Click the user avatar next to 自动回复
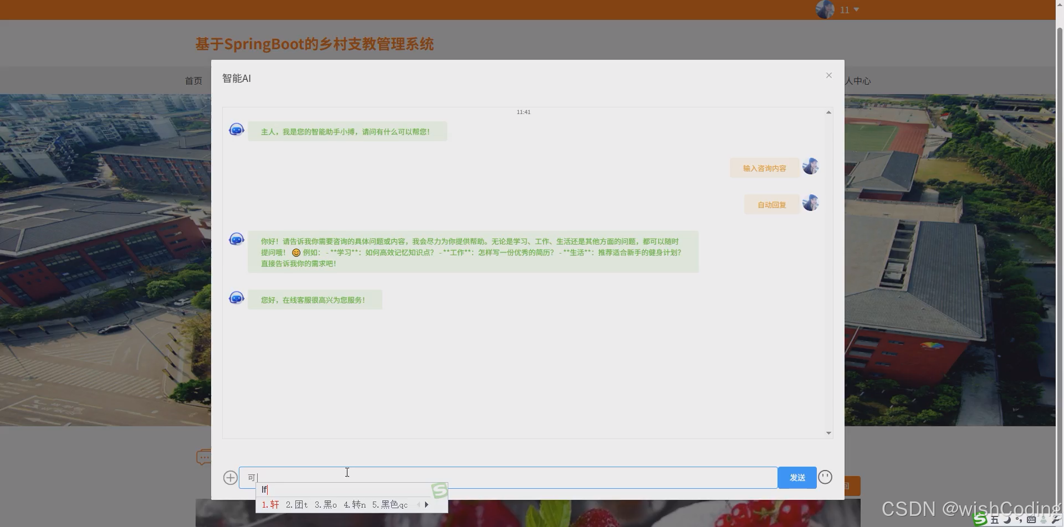Viewport: 1064px width, 527px height. tap(811, 203)
